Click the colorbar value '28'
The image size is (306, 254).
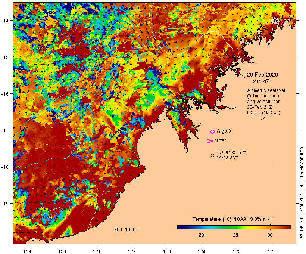pyautogui.click(x=201, y=235)
